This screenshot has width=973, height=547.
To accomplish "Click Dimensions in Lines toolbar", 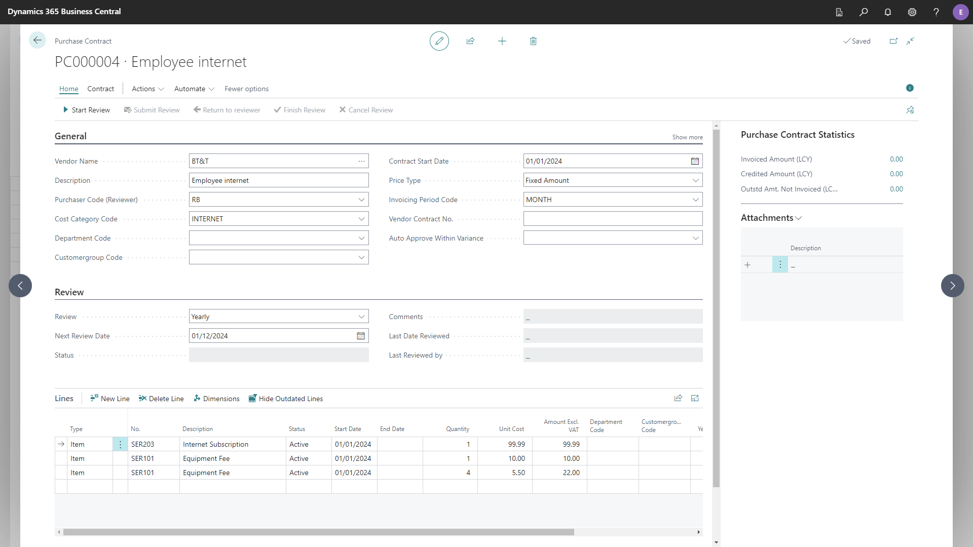I will coord(216,399).
